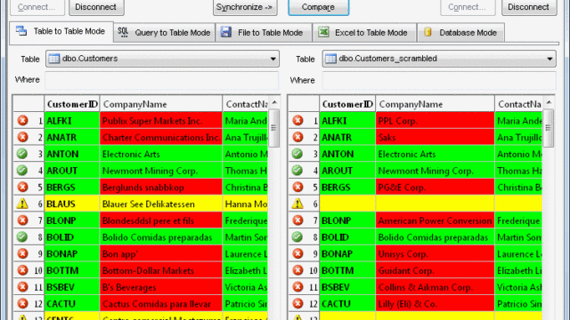
Task: Click the left Disconnect button
Action: (96, 7)
